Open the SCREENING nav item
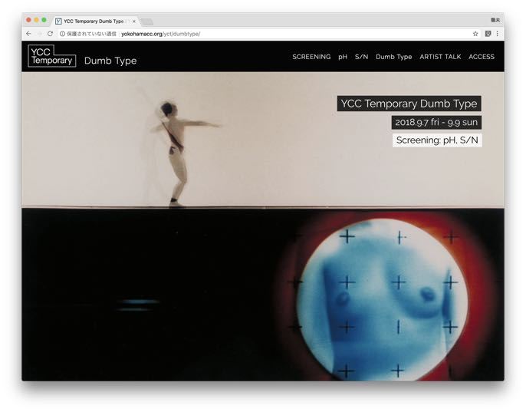The width and height of the screenshot is (526, 412). coord(311,57)
